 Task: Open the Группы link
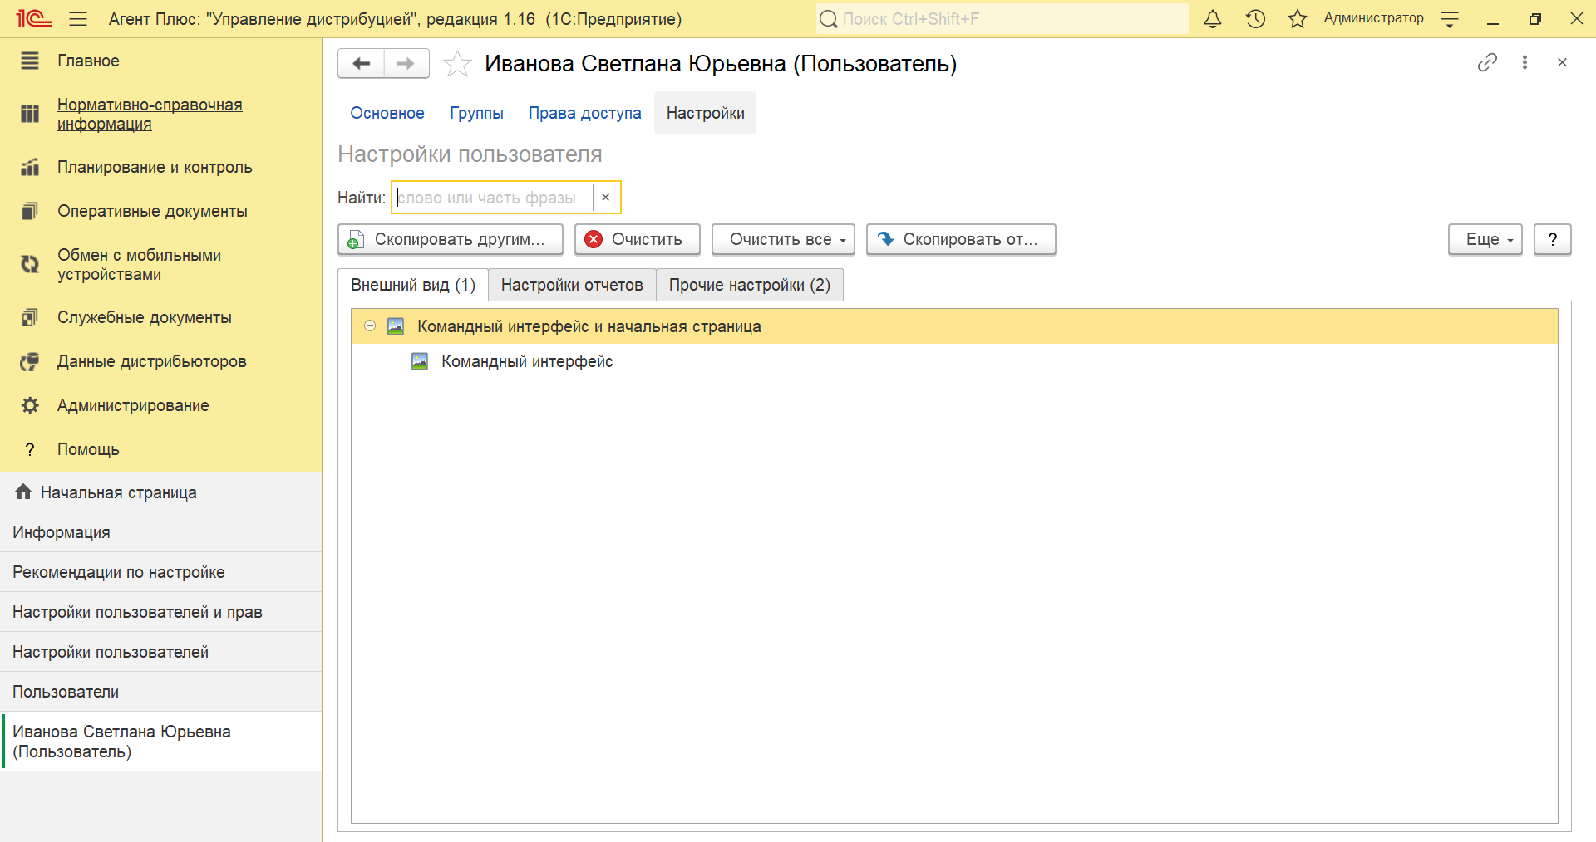476,113
